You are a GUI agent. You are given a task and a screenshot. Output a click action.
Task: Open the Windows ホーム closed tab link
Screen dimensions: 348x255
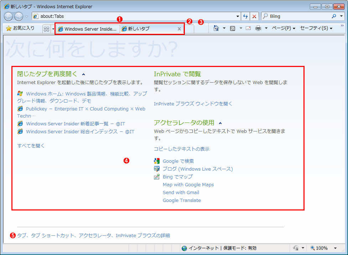(x=82, y=97)
